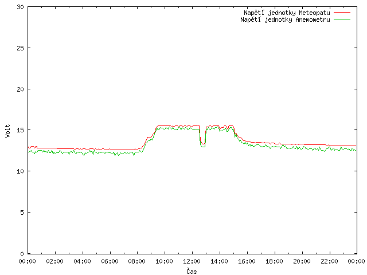Click the y-axis label 15

pos(21,130)
